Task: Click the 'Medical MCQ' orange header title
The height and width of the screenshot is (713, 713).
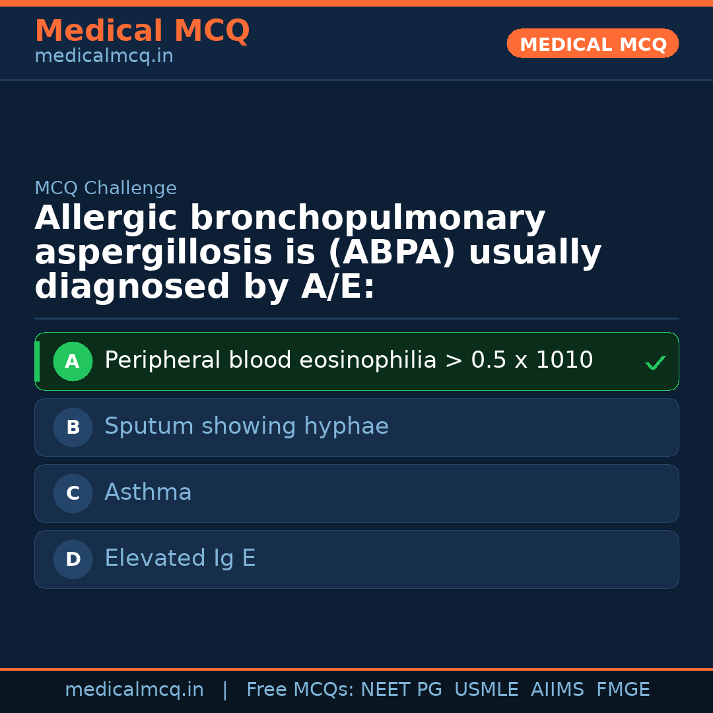Action: (142, 31)
